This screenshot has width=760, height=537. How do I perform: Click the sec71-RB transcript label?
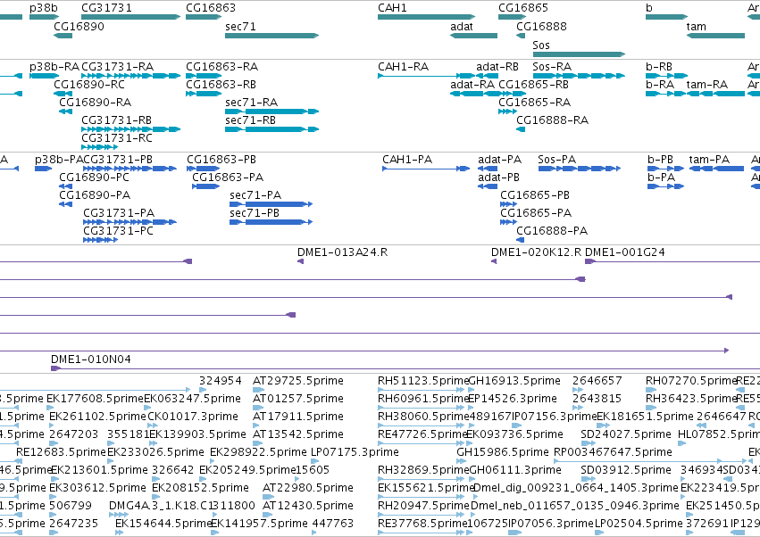click(251, 120)
